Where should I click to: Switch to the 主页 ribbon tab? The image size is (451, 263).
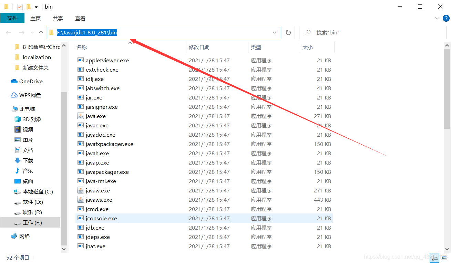click(35, 18)
